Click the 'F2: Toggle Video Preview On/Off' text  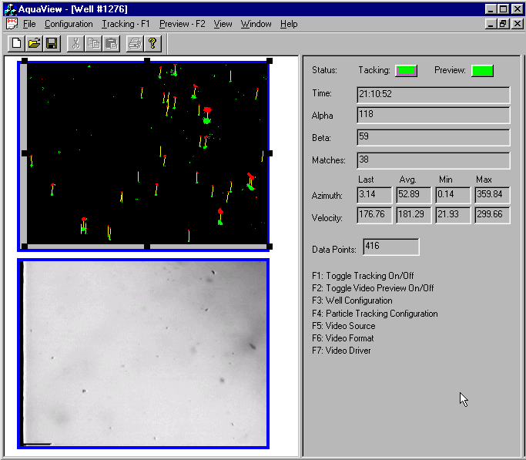[x=373, y=288]
